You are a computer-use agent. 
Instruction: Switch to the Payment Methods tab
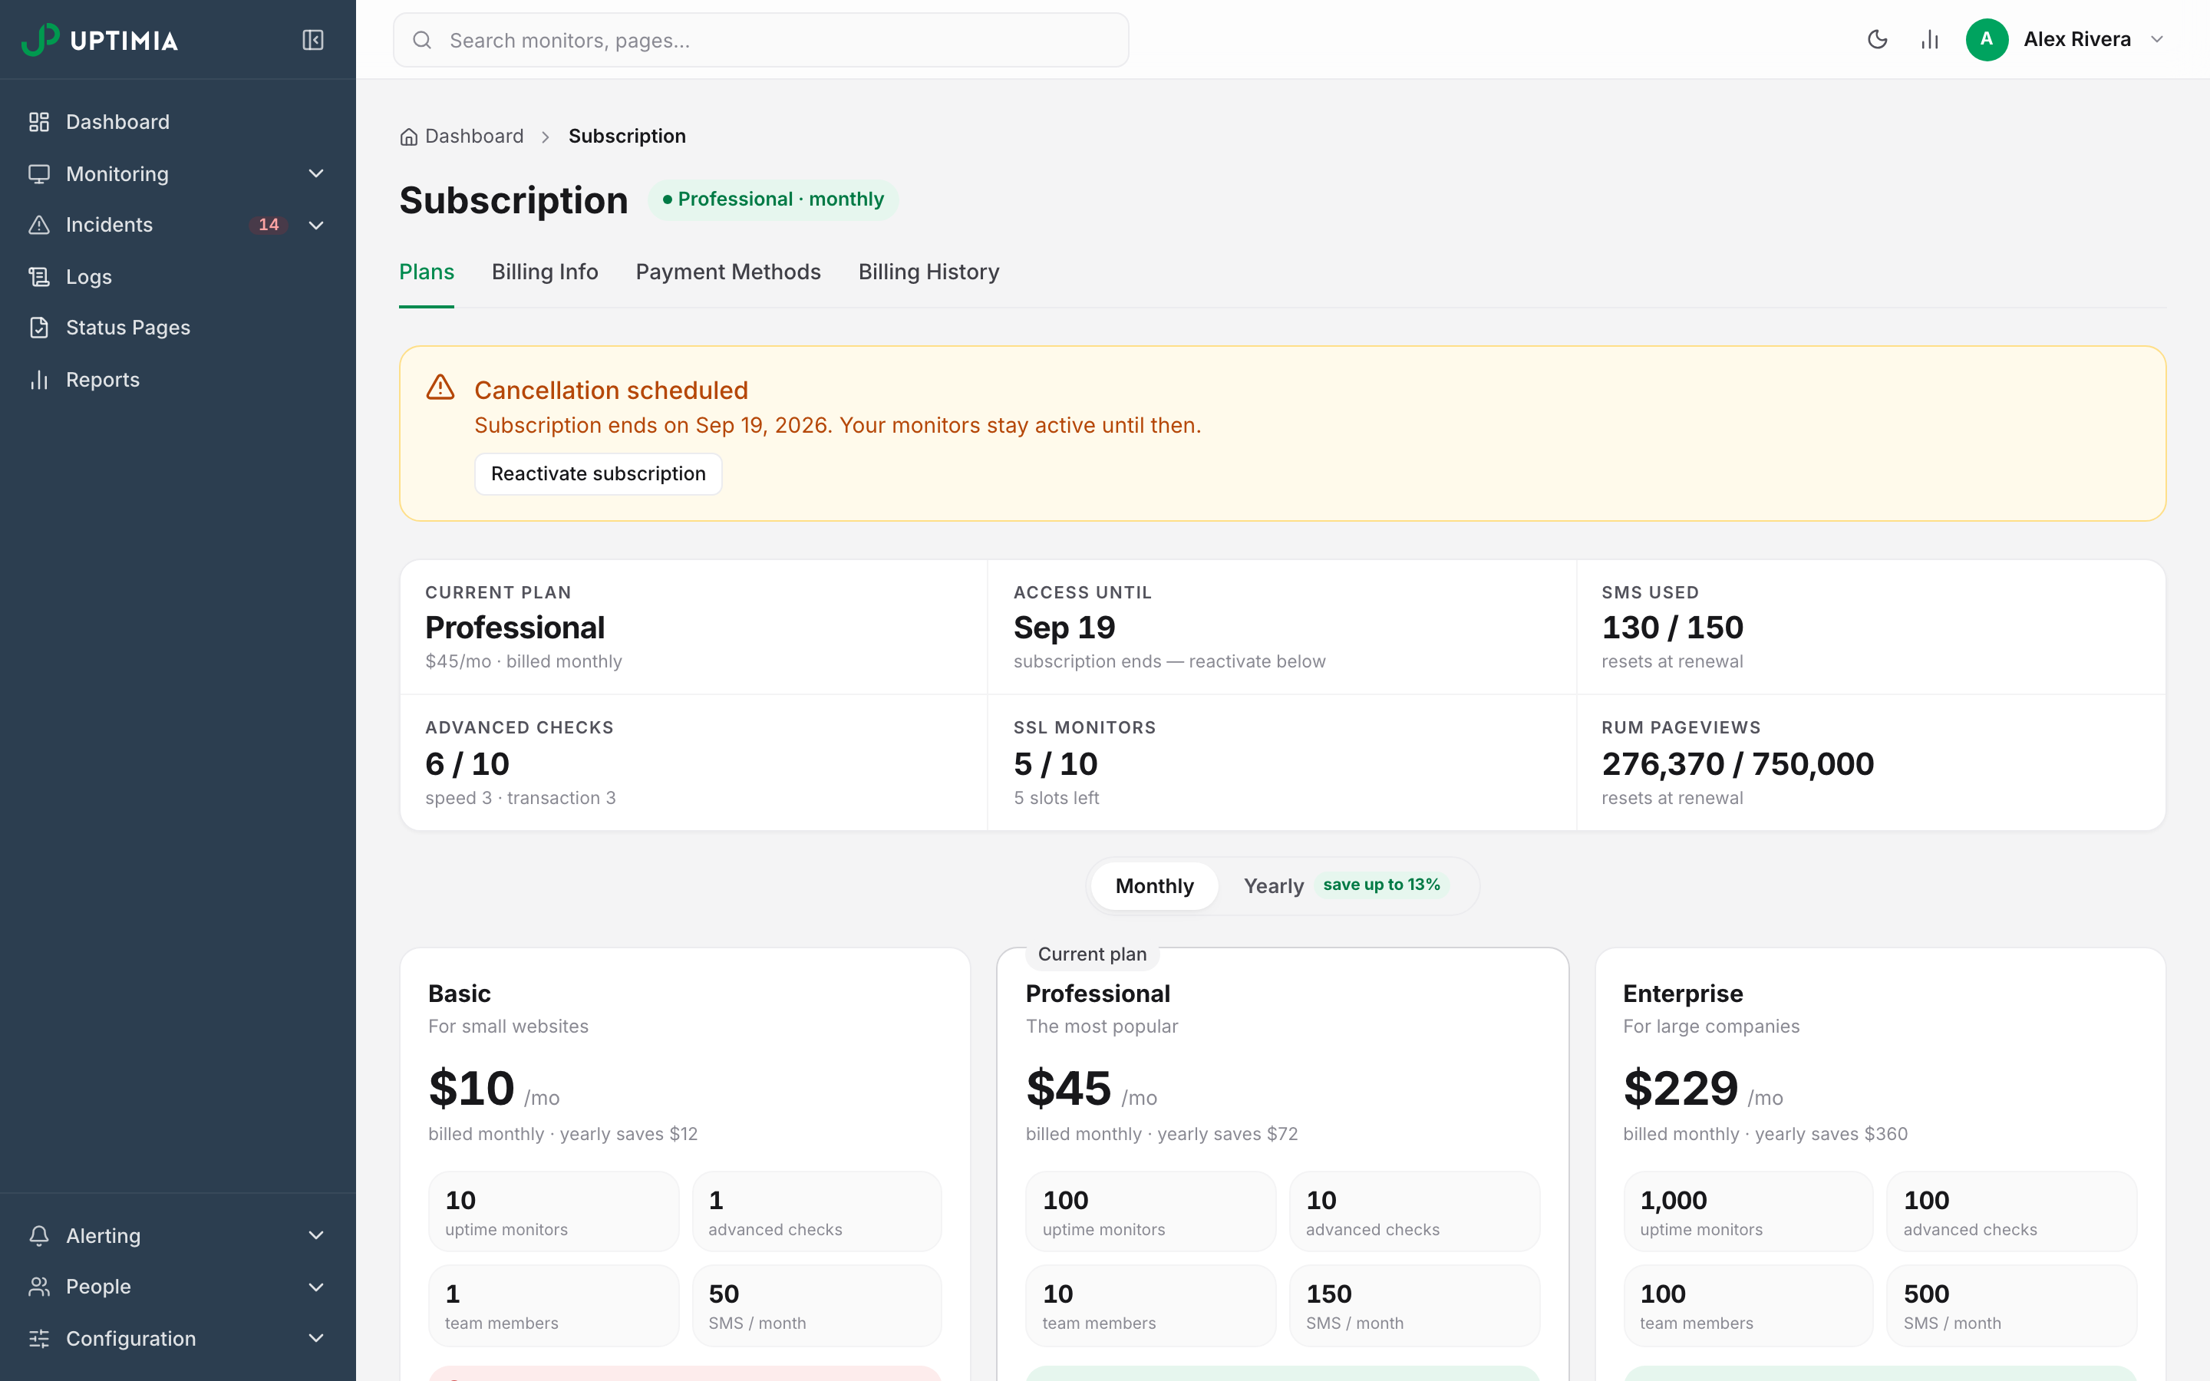coord(727,272)
